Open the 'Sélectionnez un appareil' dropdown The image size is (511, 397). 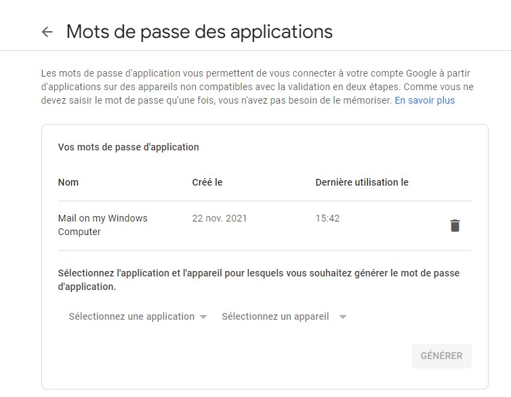tap(284, 316)
